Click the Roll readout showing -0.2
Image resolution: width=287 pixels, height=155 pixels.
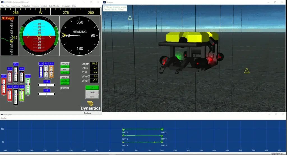coord(94,72)
